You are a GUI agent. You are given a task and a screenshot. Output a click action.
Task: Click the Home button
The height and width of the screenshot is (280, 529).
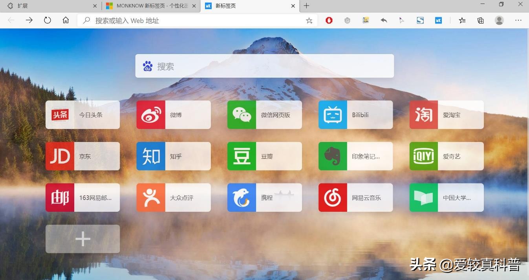pos(66,20)
